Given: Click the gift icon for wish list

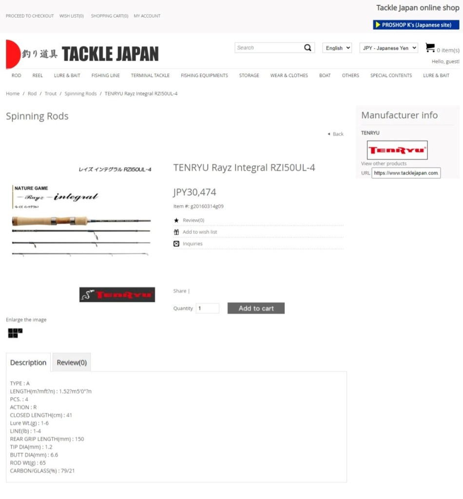Looking at the screenshot, I should (176, 232).
